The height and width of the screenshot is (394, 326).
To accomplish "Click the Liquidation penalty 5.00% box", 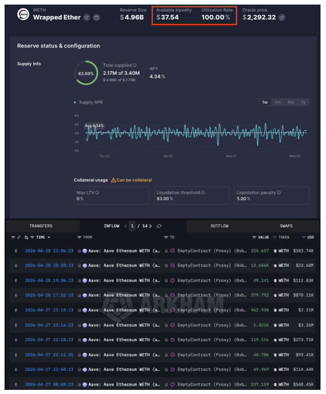I will [x=272, y=195].
